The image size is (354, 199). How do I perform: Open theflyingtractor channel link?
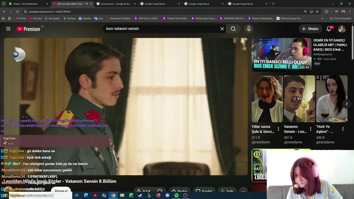(x=323, y=54)
